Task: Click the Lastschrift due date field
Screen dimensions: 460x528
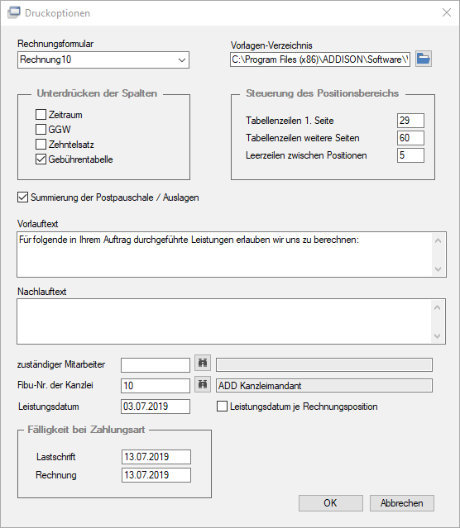Action: 156,457
